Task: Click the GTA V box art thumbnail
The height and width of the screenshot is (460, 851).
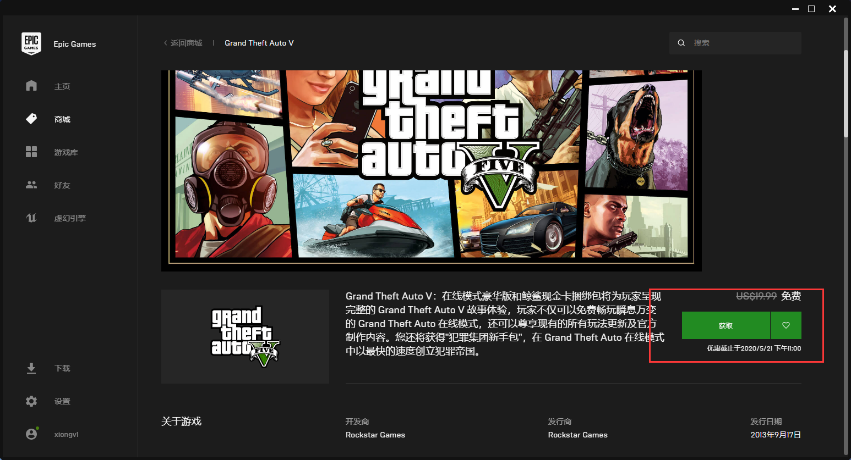Action: click(245, 336)
